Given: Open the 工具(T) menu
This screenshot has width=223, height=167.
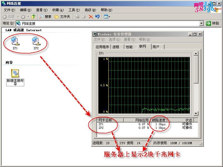Looking at the screenshot, I should 74,10.
